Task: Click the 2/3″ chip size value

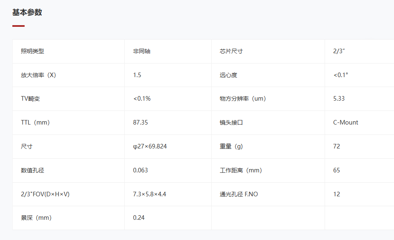Action: click(x=339, y=51)
